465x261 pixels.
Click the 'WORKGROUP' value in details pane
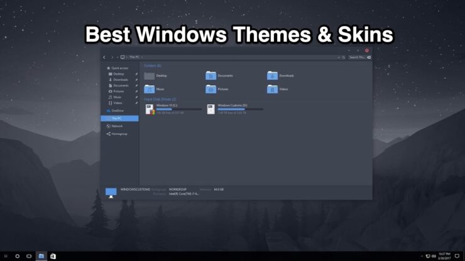(178, 189)
